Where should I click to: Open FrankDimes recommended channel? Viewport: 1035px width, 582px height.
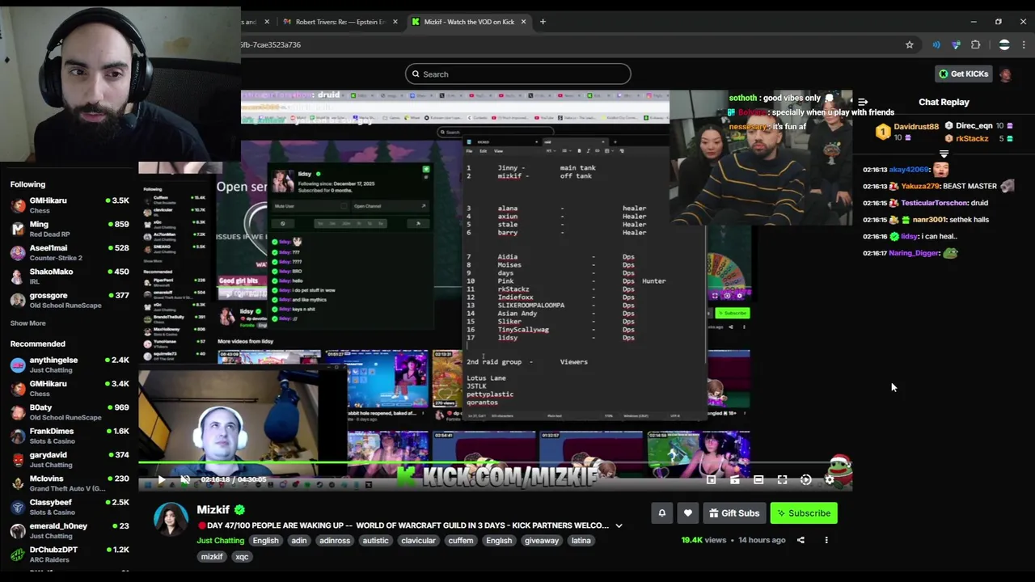click(x=69, y=436)
